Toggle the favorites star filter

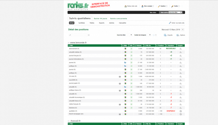coord(154,35)
